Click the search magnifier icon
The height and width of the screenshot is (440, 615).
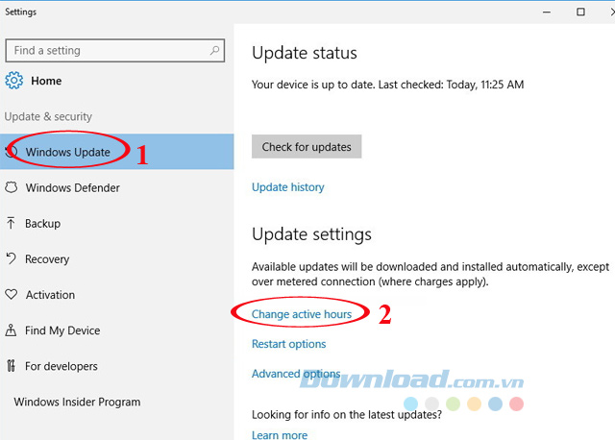pyautogui.click(x=214, y=50)
